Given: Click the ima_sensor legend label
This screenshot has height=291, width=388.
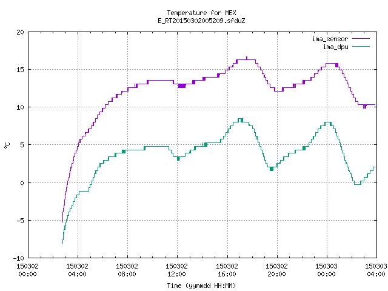Looking at the screenshot, I should pos(330,39).
